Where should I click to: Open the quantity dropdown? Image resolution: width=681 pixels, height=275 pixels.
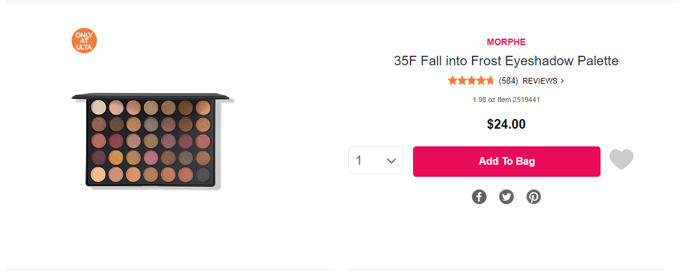[375, 161]
